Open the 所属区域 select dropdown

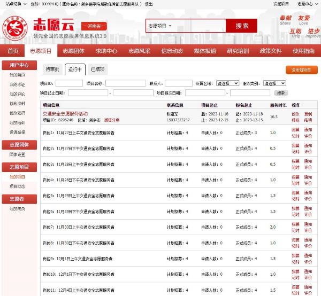tap(227, 84)
